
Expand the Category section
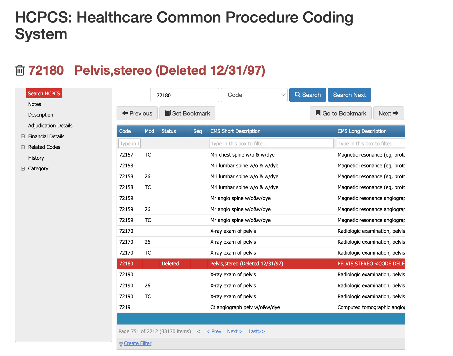[23, 168]
